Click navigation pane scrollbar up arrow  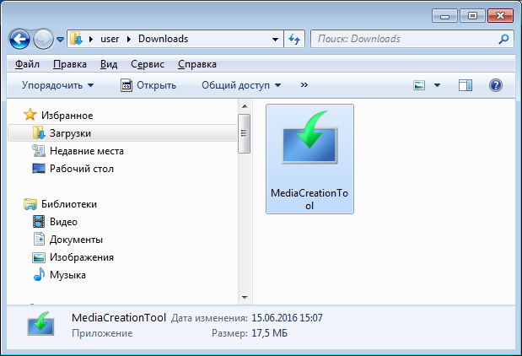(x=245, y=106)
